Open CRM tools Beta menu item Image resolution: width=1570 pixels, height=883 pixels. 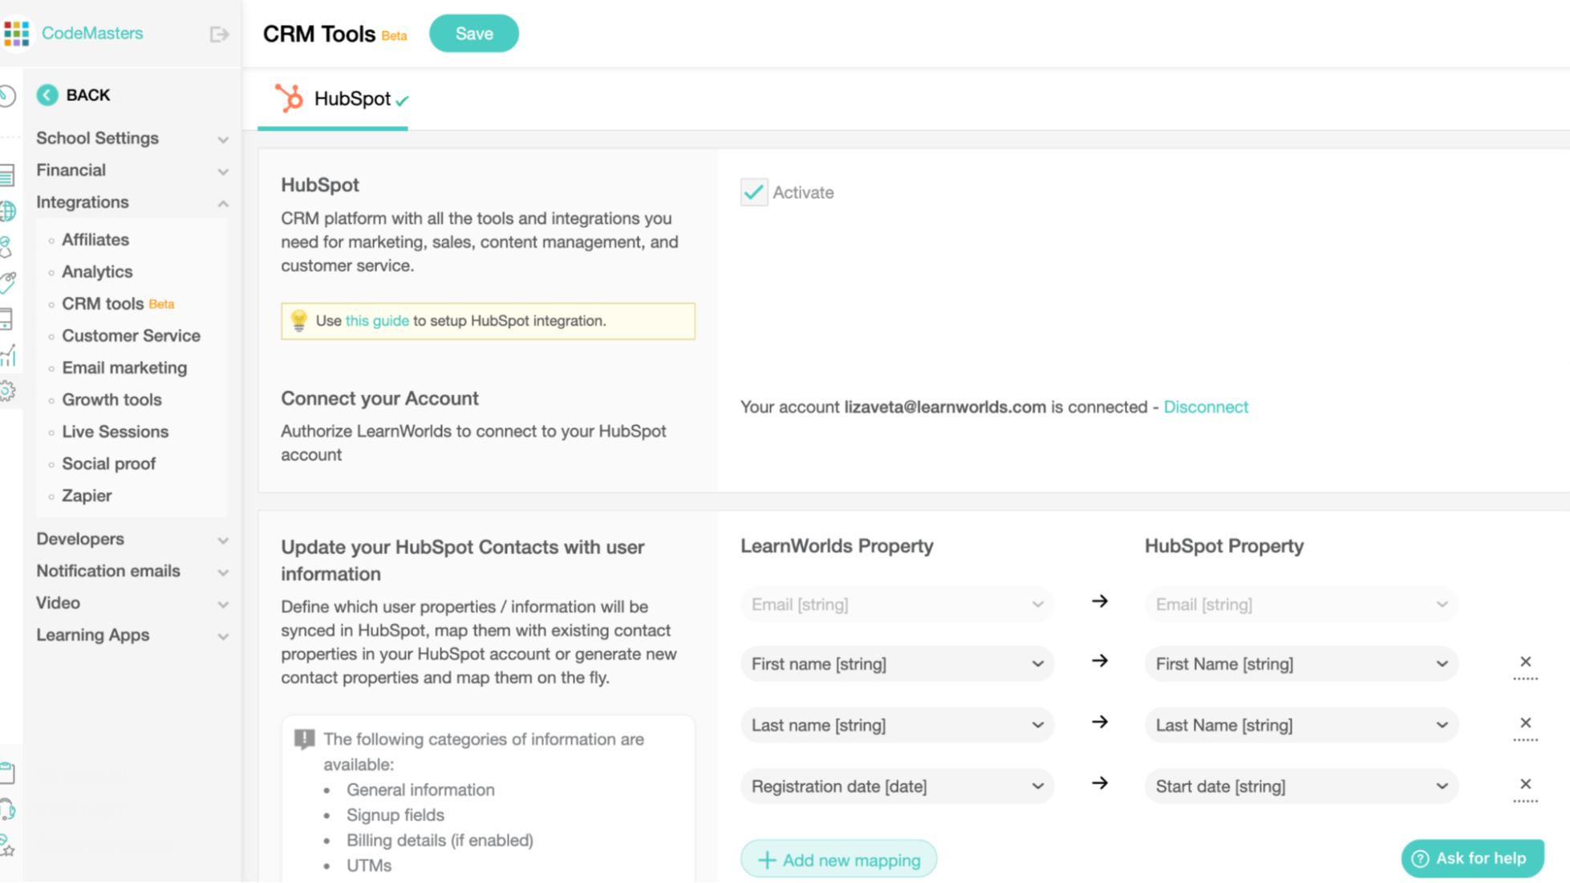click(118, 304)
